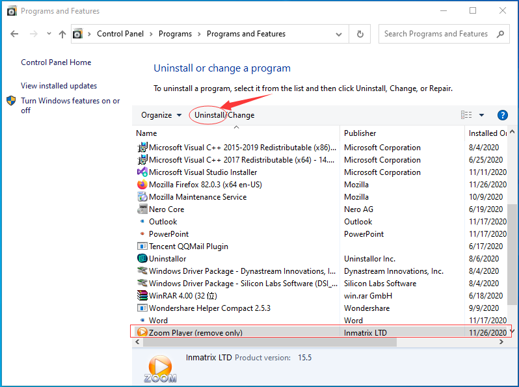The image size is (519, 387).
Task: Click the horizontal scrollbar left arrow
Action: pyautogui.click(x=137, y=342)
